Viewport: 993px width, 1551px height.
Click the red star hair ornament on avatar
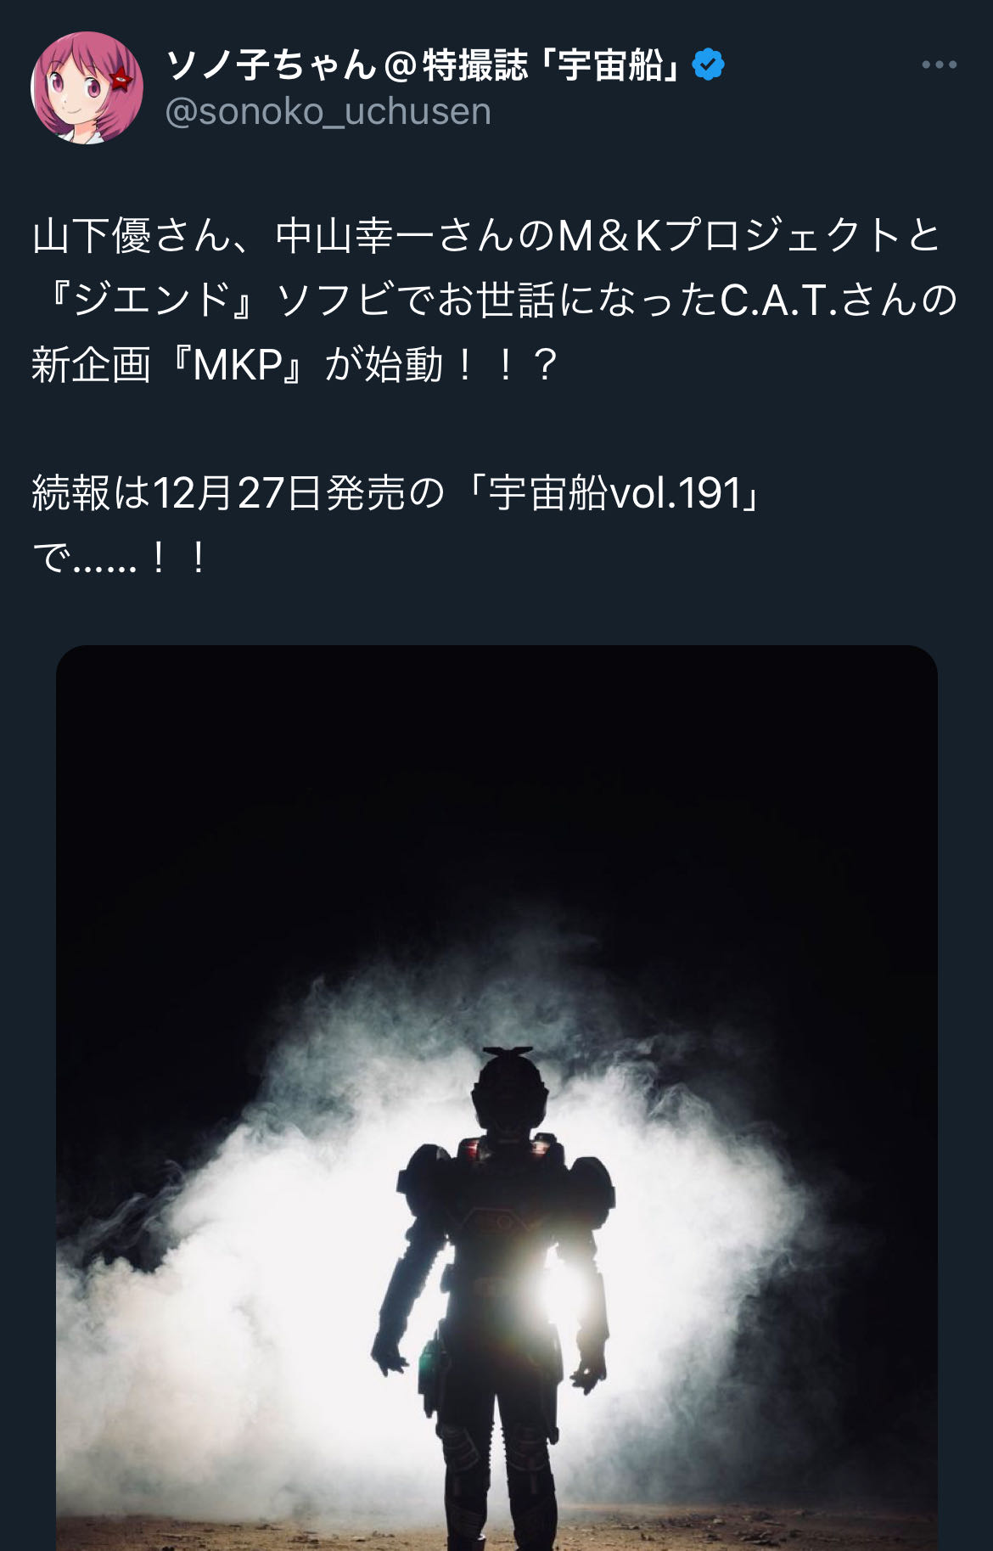121,80
